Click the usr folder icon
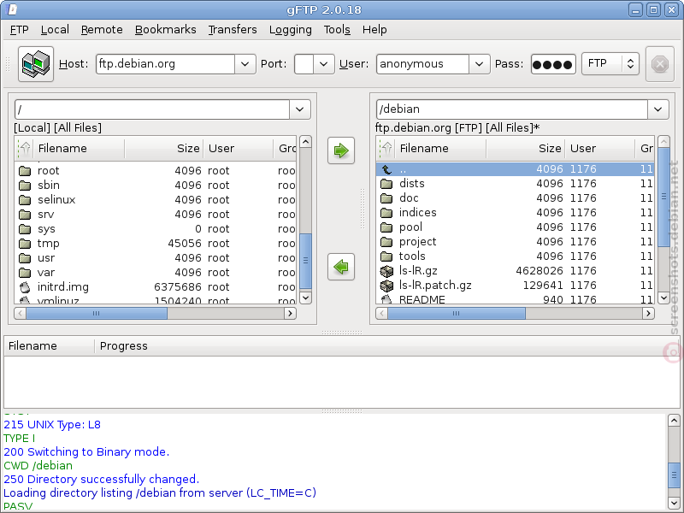 (x=25, y=258)
